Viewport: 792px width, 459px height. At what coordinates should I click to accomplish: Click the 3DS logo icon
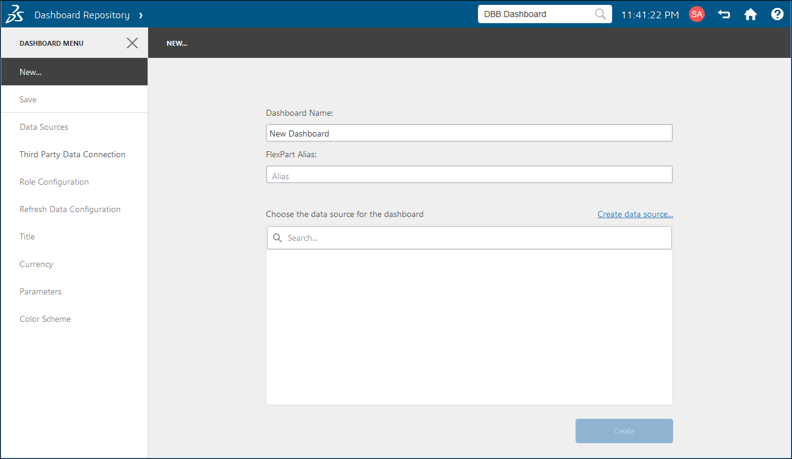point(15,14)
